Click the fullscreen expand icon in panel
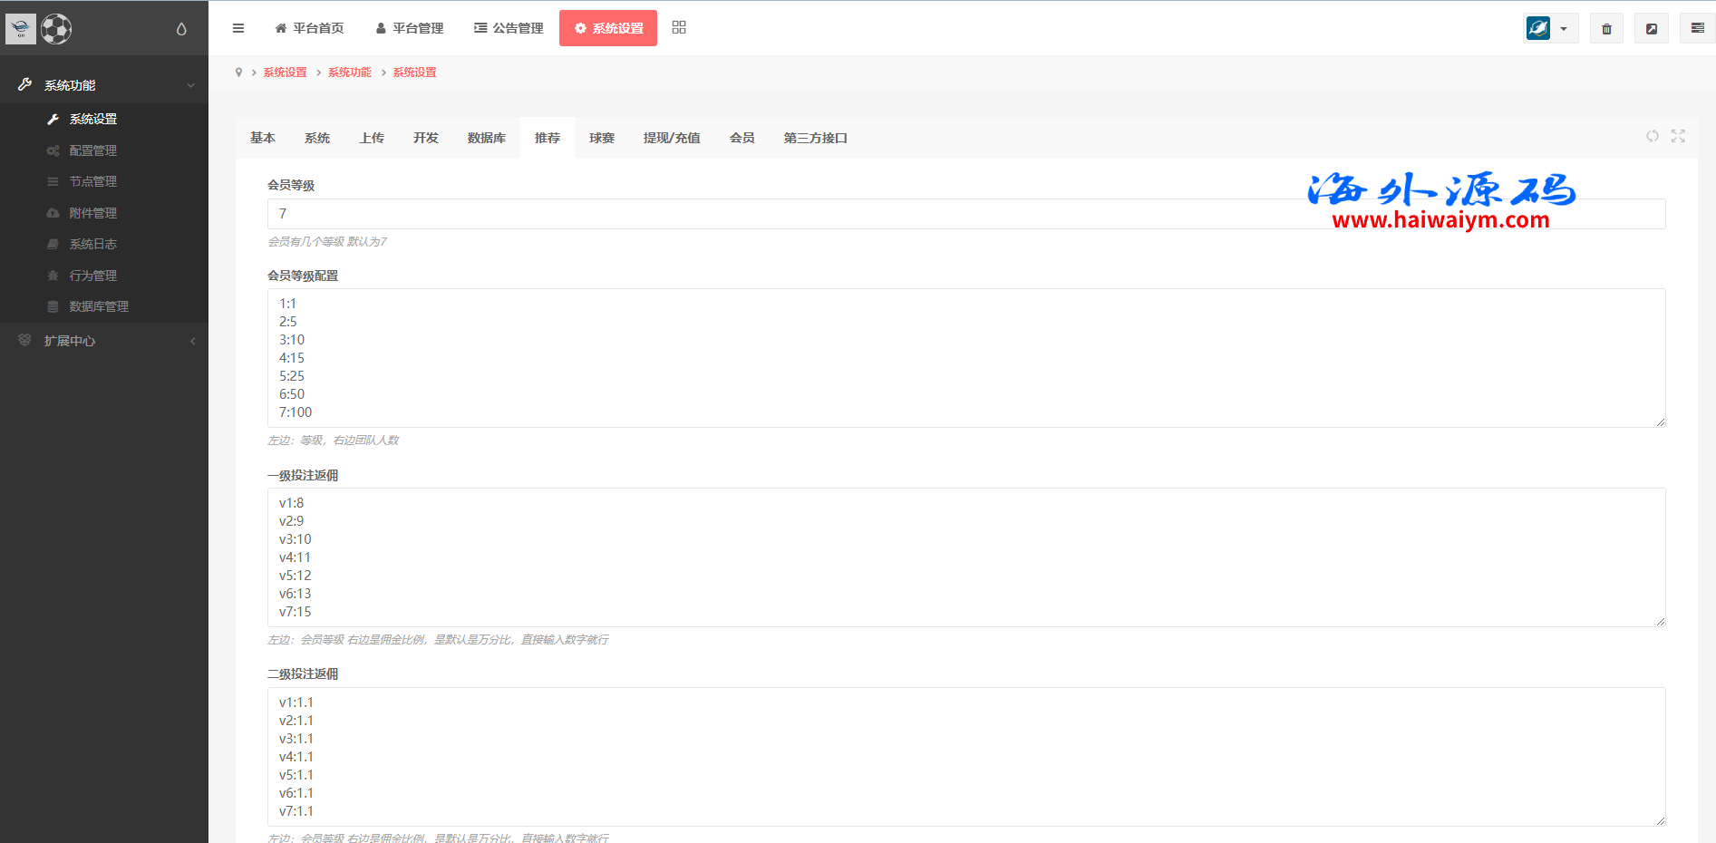Screen dimensions: 1716x843 tap(1678, 136)
